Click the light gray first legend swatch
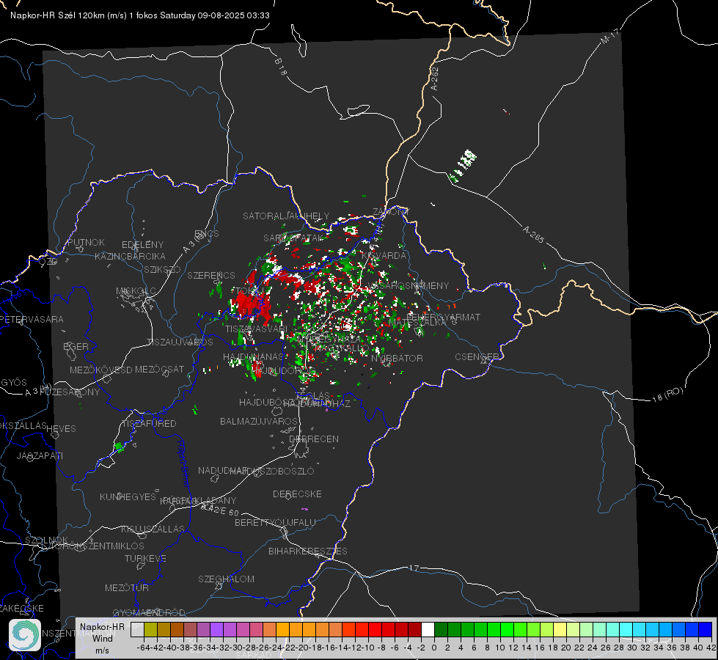 [x=137, y=630]
